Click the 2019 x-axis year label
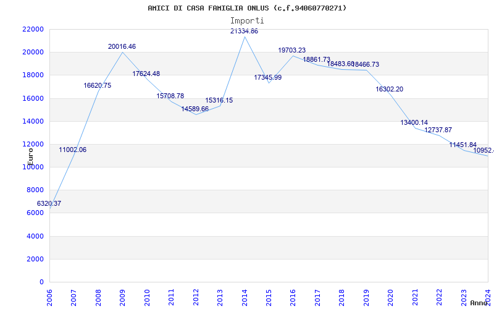 click(366, 297)
